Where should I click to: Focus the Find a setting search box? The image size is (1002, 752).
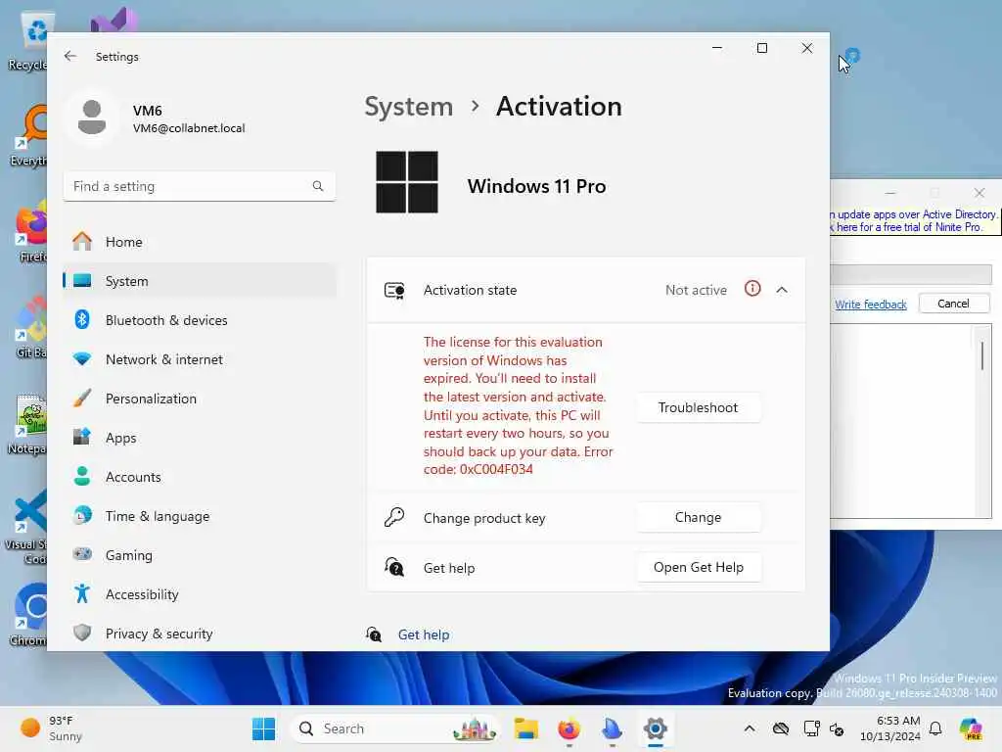200,186
